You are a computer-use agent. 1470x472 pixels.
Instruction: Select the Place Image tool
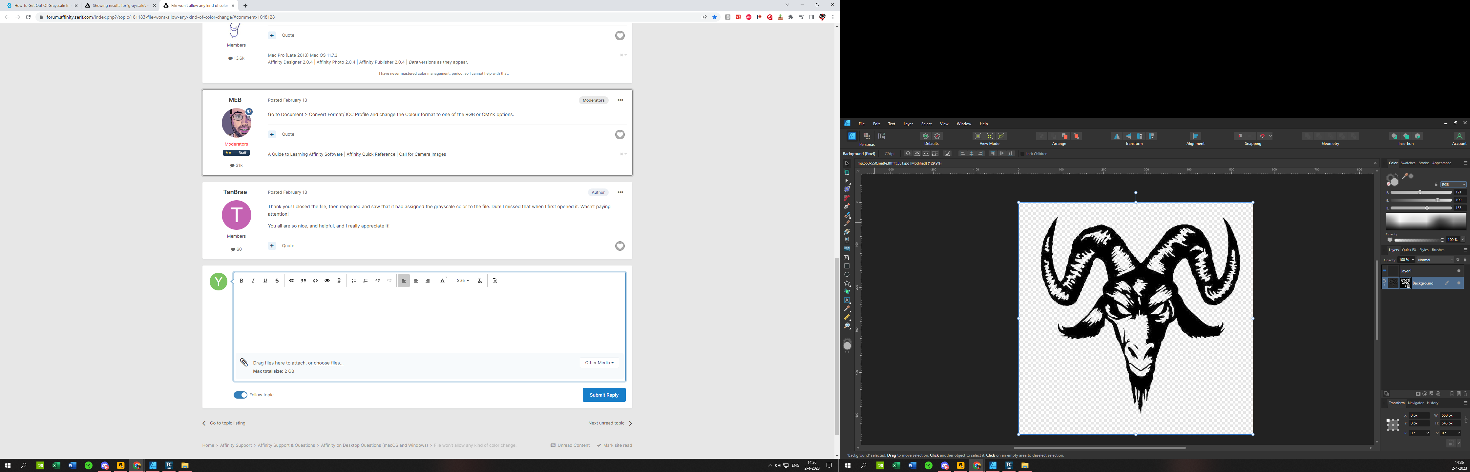(847, 249)
